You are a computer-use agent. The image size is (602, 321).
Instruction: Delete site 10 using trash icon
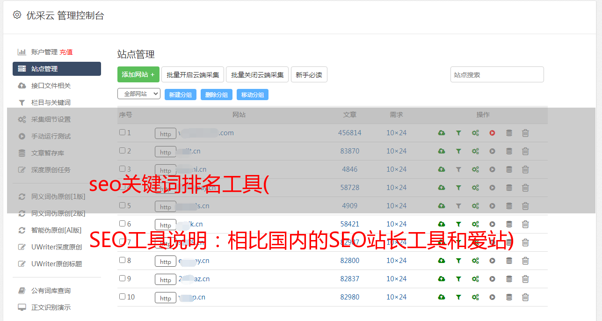[x=525, y=297]
